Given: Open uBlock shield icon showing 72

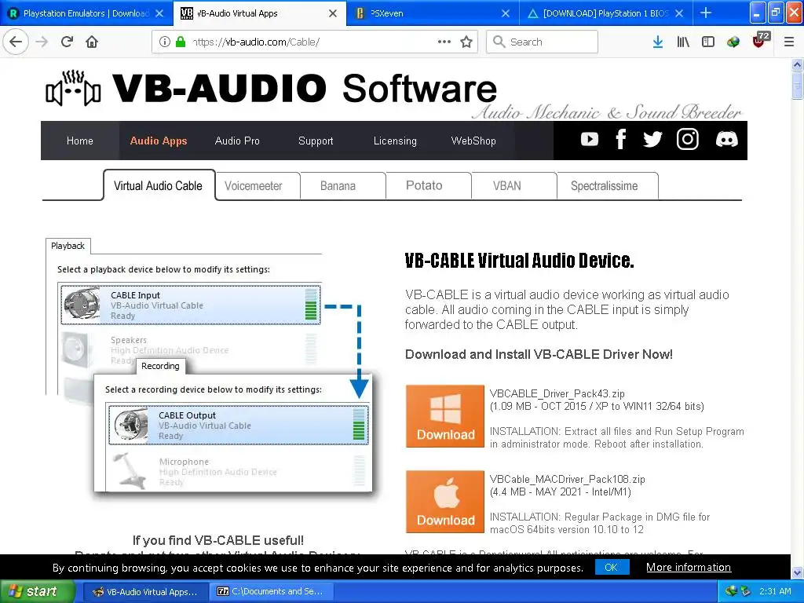Looking at the screenshot, I should click(x=760, y=41).
